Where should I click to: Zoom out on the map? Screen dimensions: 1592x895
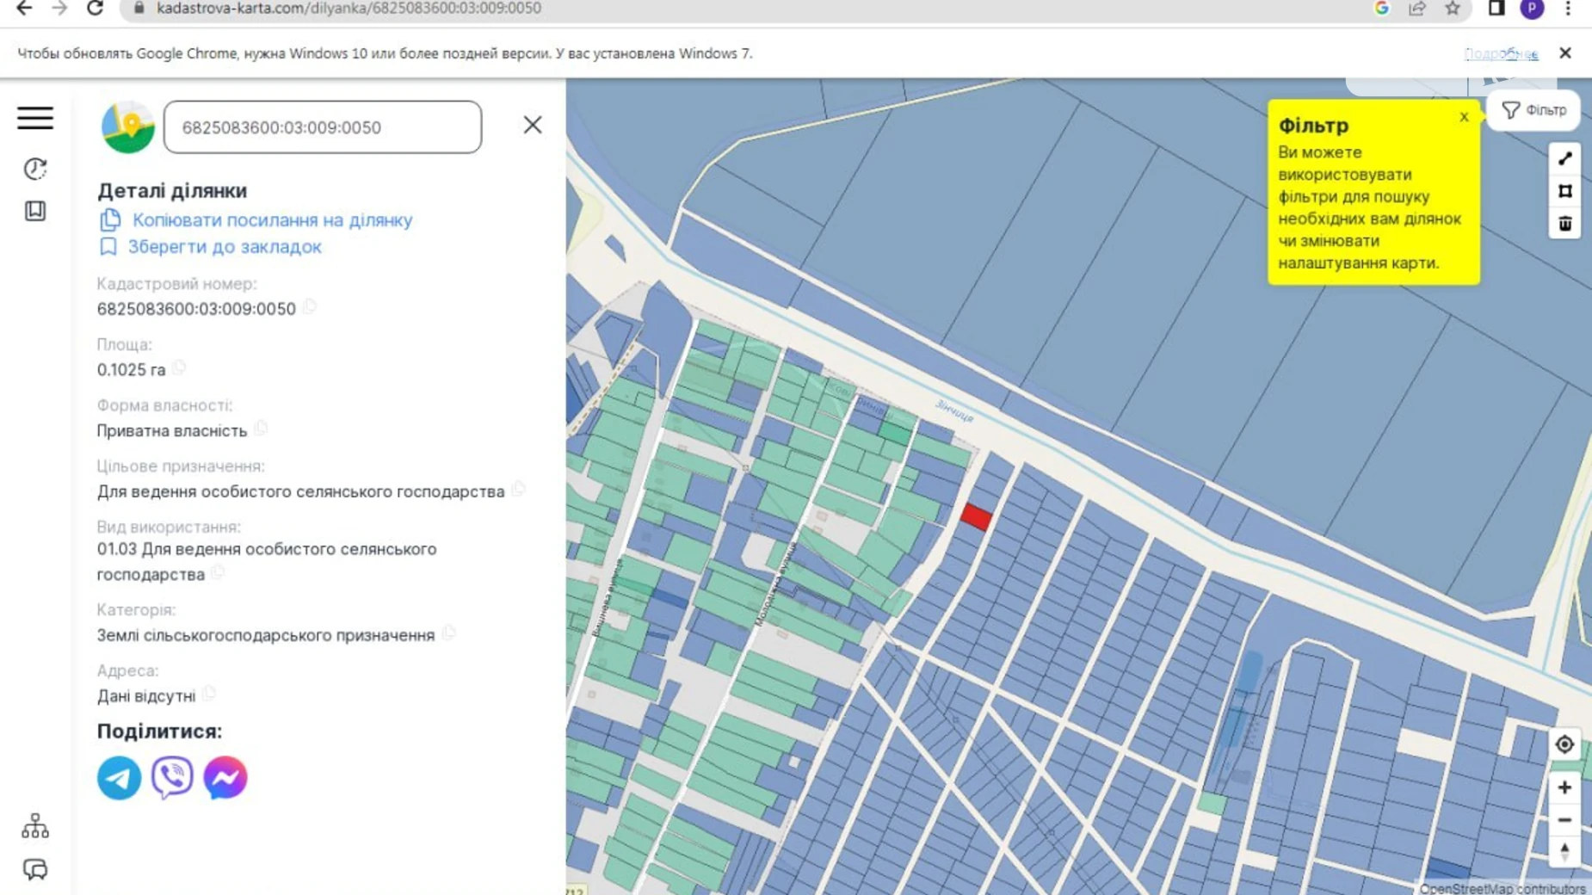click(x=1564, y=820)
